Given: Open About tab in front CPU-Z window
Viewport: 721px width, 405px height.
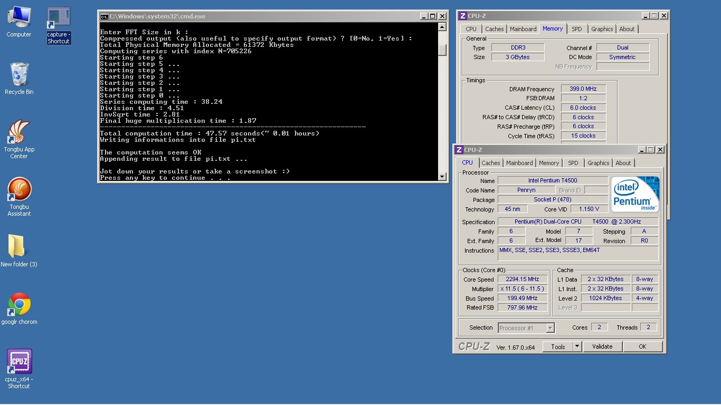Looking at the screenshot, I should tap(623, 163).
